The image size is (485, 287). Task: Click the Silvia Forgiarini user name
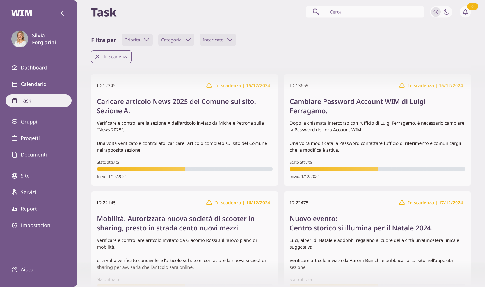44,39
